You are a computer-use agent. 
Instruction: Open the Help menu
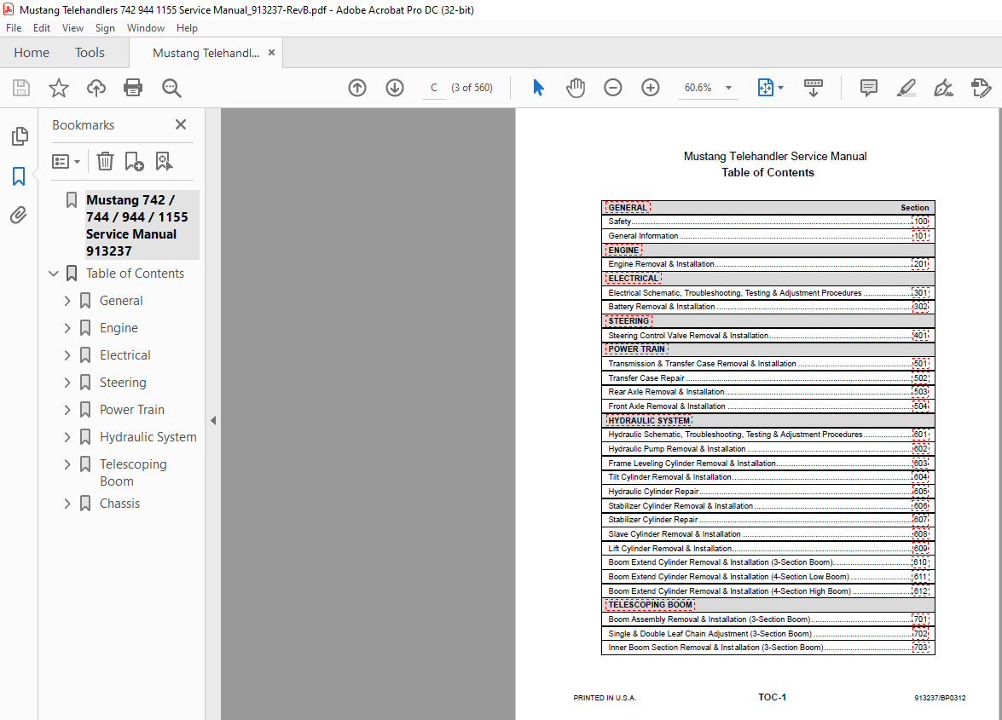pyautogui.click(x=188, y=28)
